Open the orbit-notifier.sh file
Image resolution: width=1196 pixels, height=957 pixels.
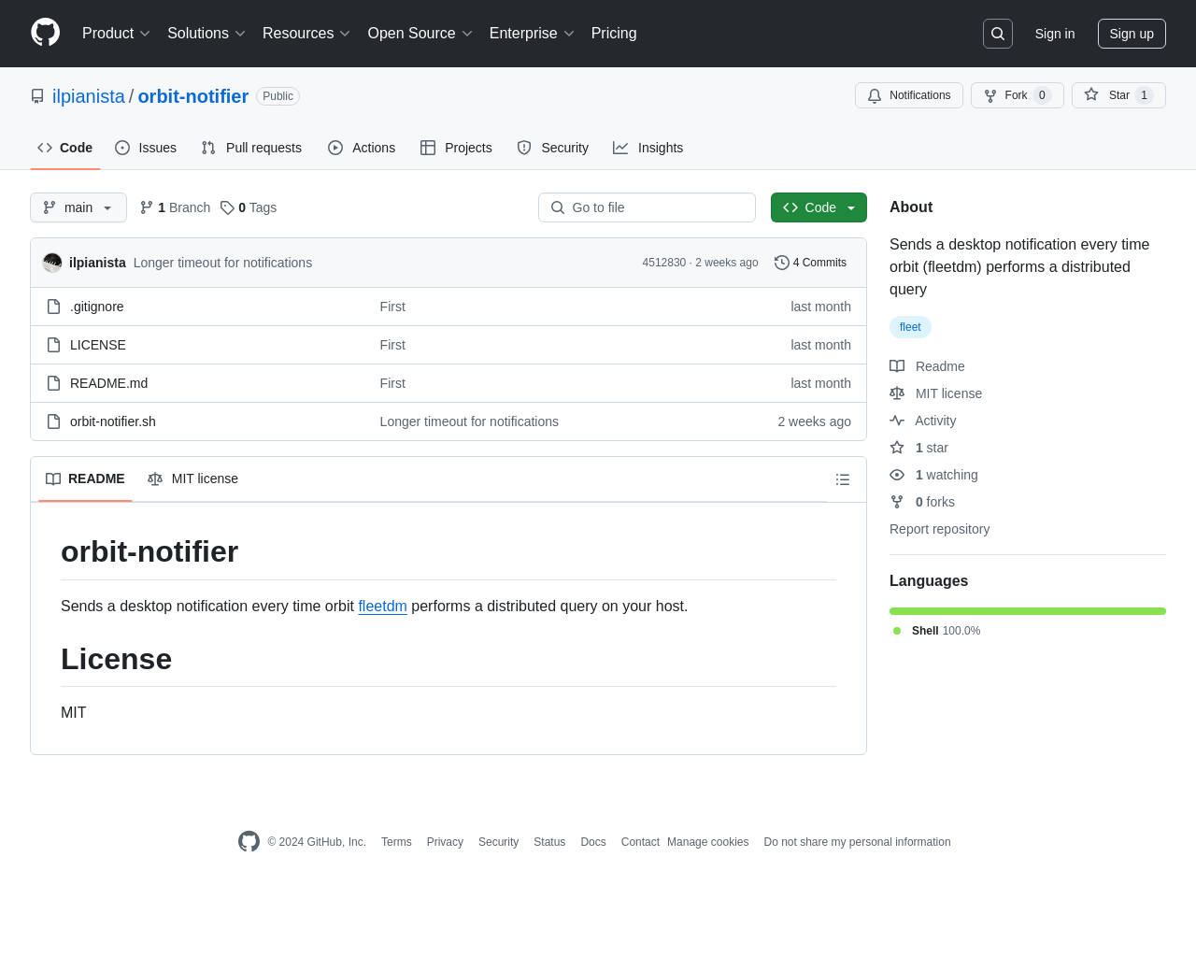coord(113,421)
